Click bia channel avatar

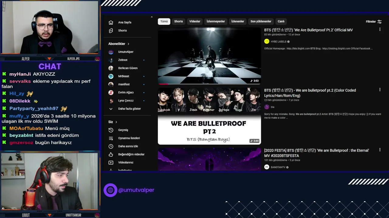[x=267, y=107]
